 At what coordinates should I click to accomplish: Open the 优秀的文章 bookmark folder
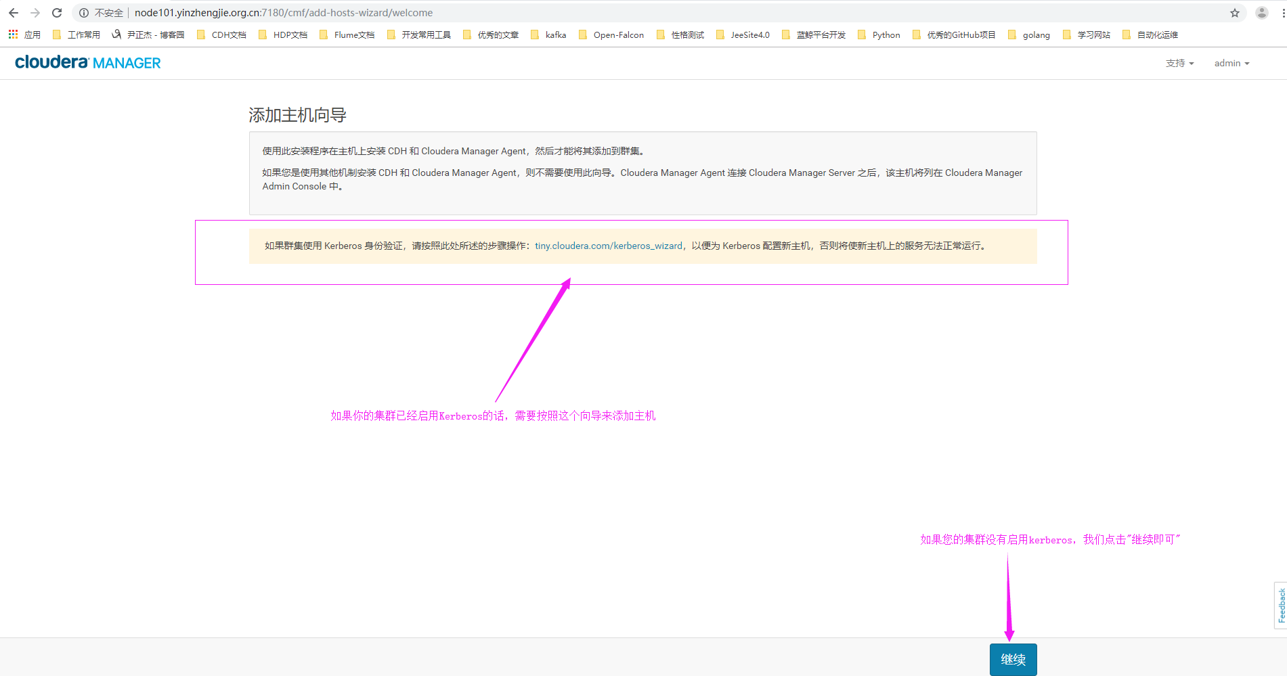coord(491,35)
